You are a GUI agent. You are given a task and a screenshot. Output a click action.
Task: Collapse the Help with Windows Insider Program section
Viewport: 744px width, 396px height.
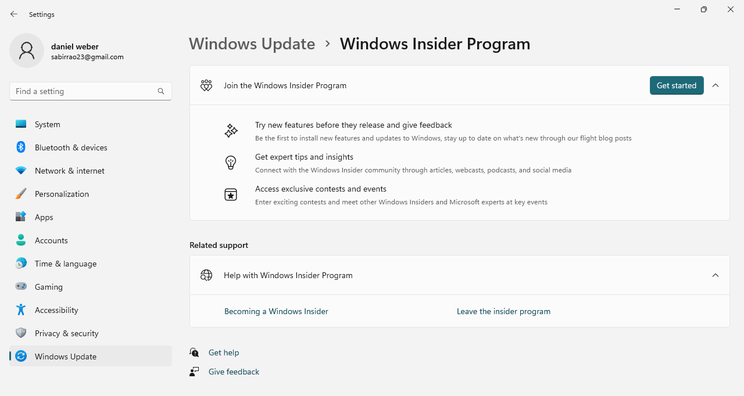716,275
